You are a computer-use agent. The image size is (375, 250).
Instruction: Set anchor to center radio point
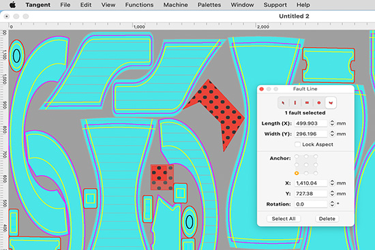[306, 165]
